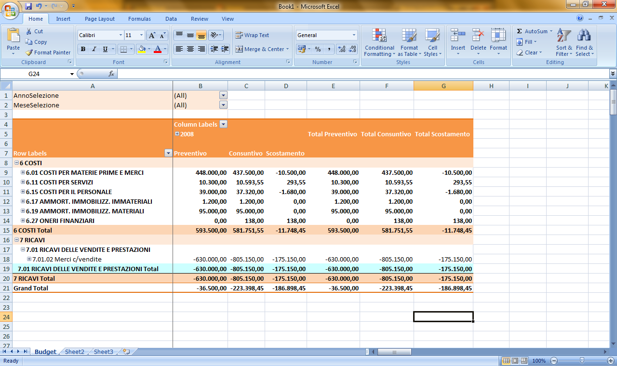This screenshot has height=366, width=617.
Task: Set Bottom Align vertical alignment
Action: click(x=201, y=35)
